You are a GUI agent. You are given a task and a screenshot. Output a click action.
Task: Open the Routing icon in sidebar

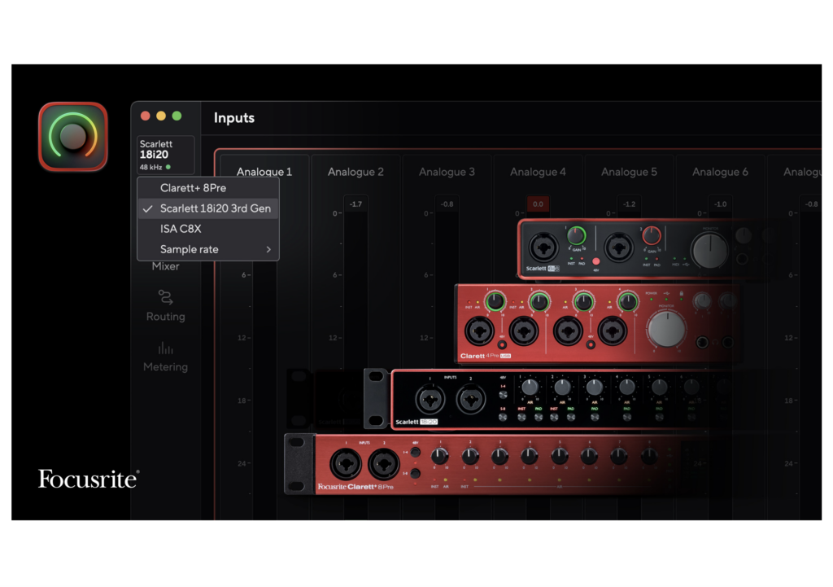[165, 297]
